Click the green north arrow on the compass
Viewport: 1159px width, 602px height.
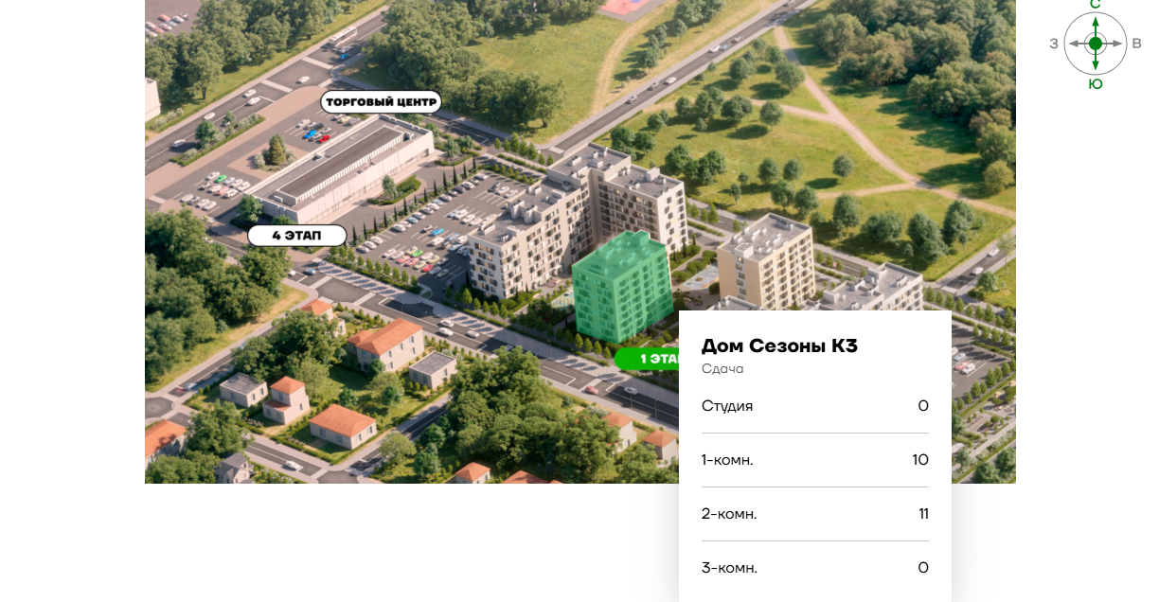(x=1096, y=22)
